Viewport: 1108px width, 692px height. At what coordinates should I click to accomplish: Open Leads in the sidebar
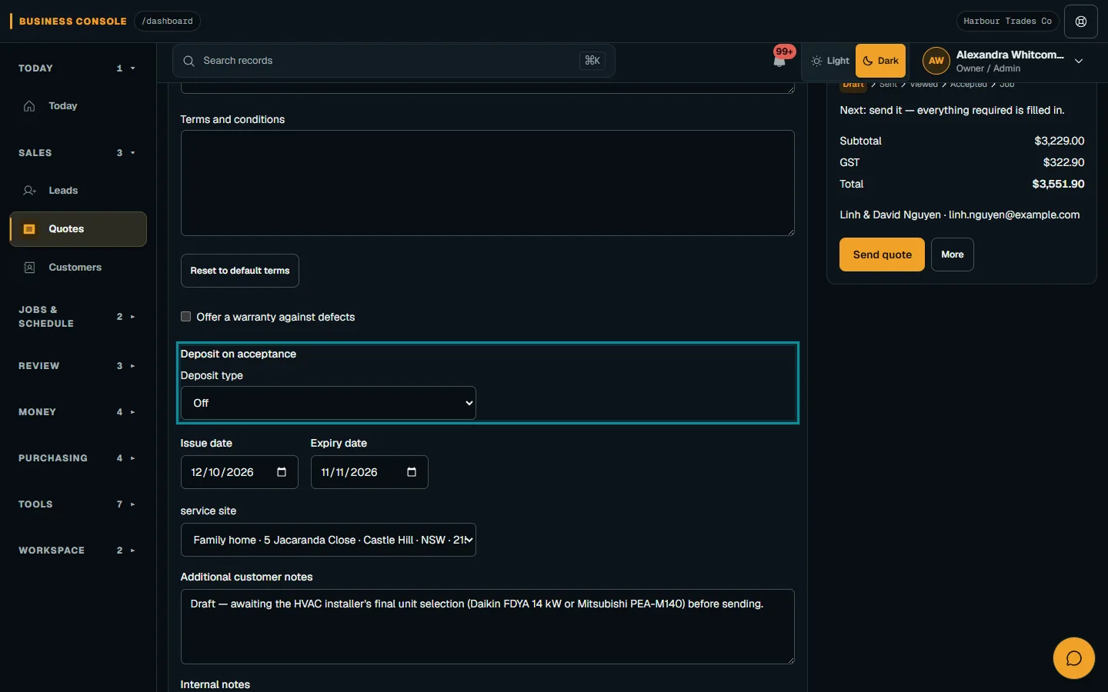(x=78, y=191)
